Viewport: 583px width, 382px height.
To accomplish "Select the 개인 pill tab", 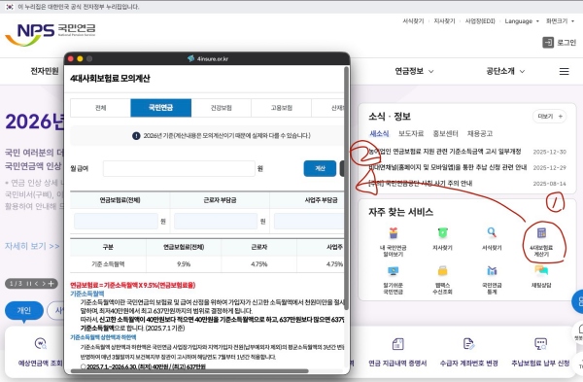I will coord(23,311).
